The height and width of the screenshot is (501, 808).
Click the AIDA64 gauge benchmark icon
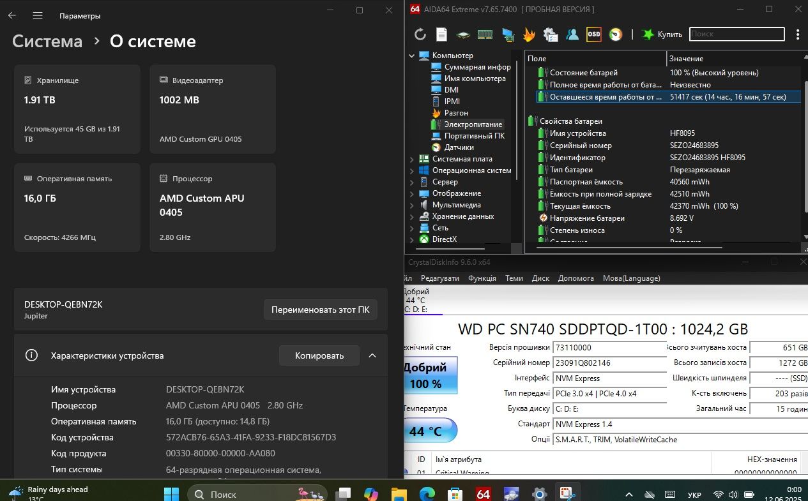[615, 34]
